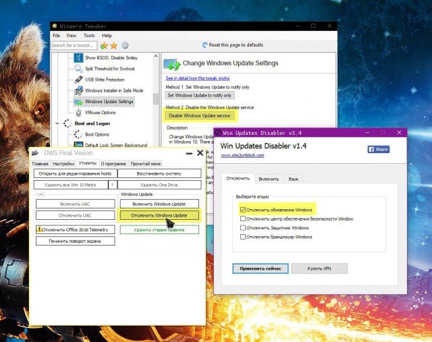Click Починить поворот экрана button
The height and width of the screenshot is (342, 432).
75,241
